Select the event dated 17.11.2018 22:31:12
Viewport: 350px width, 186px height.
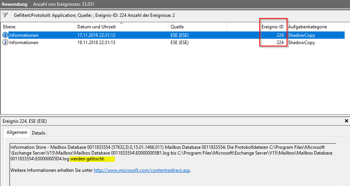[x=96, y=35]
